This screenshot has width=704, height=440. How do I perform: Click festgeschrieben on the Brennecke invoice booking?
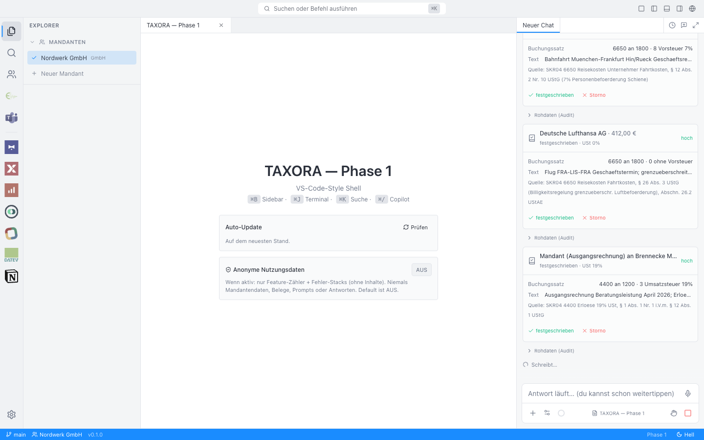click(x=551, y=331)
